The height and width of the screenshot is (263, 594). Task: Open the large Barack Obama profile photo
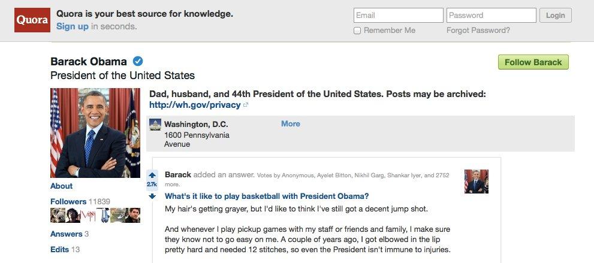95,133
